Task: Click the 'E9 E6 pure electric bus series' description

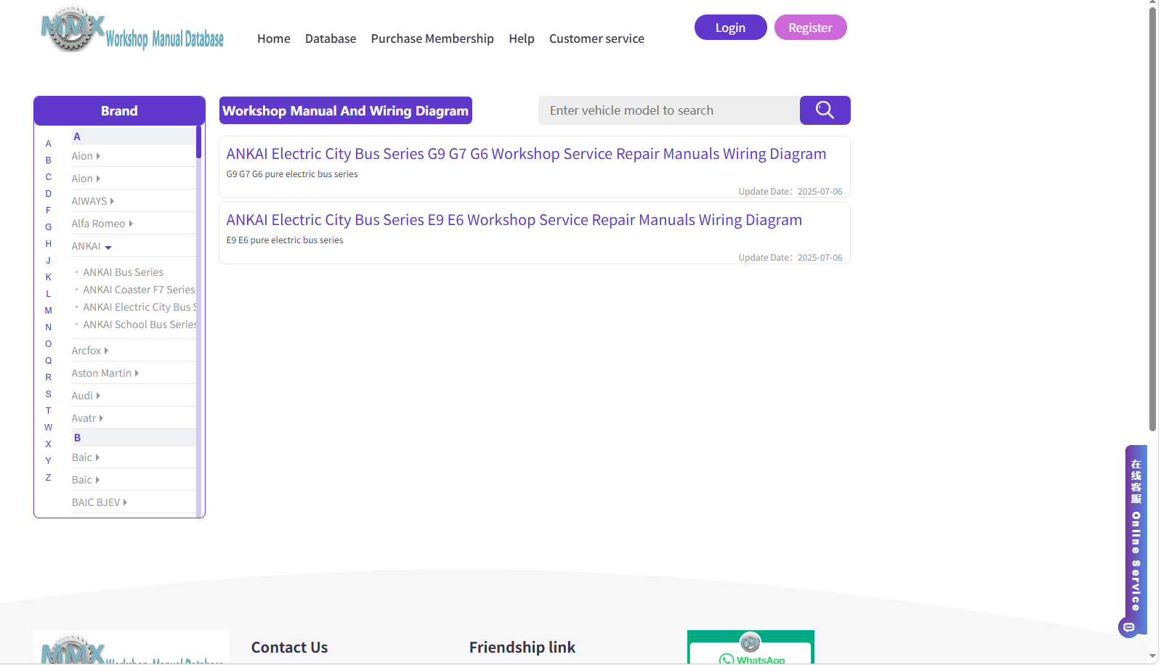Action: pyautogui.click(x=285, y=240)
